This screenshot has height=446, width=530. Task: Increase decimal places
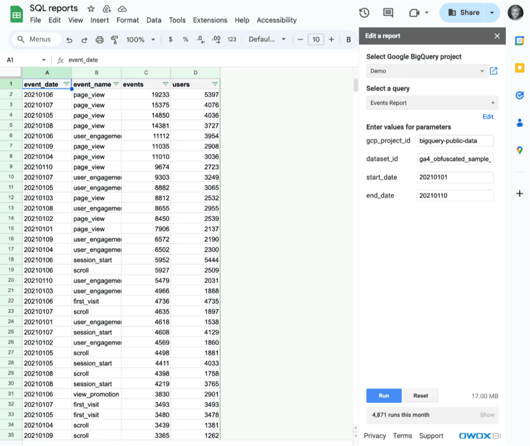point(216,39)
